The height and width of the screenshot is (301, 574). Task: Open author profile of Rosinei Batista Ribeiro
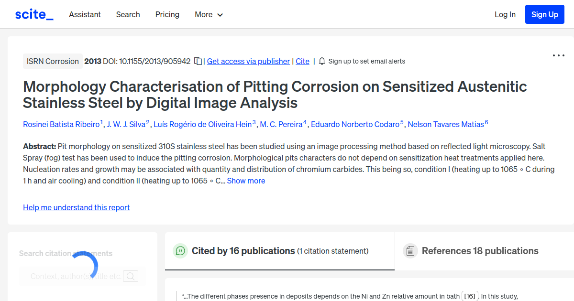(61, 124)
